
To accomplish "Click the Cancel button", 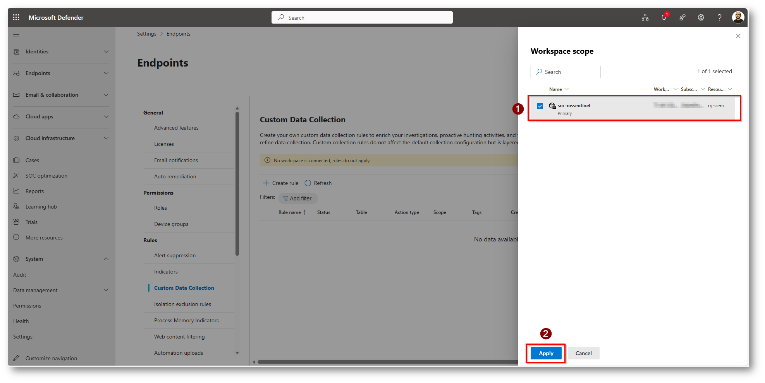I will click(x=583, y=353).
